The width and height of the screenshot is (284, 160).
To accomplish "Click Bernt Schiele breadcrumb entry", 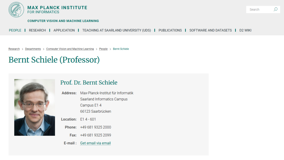I will tap(121, 49).
